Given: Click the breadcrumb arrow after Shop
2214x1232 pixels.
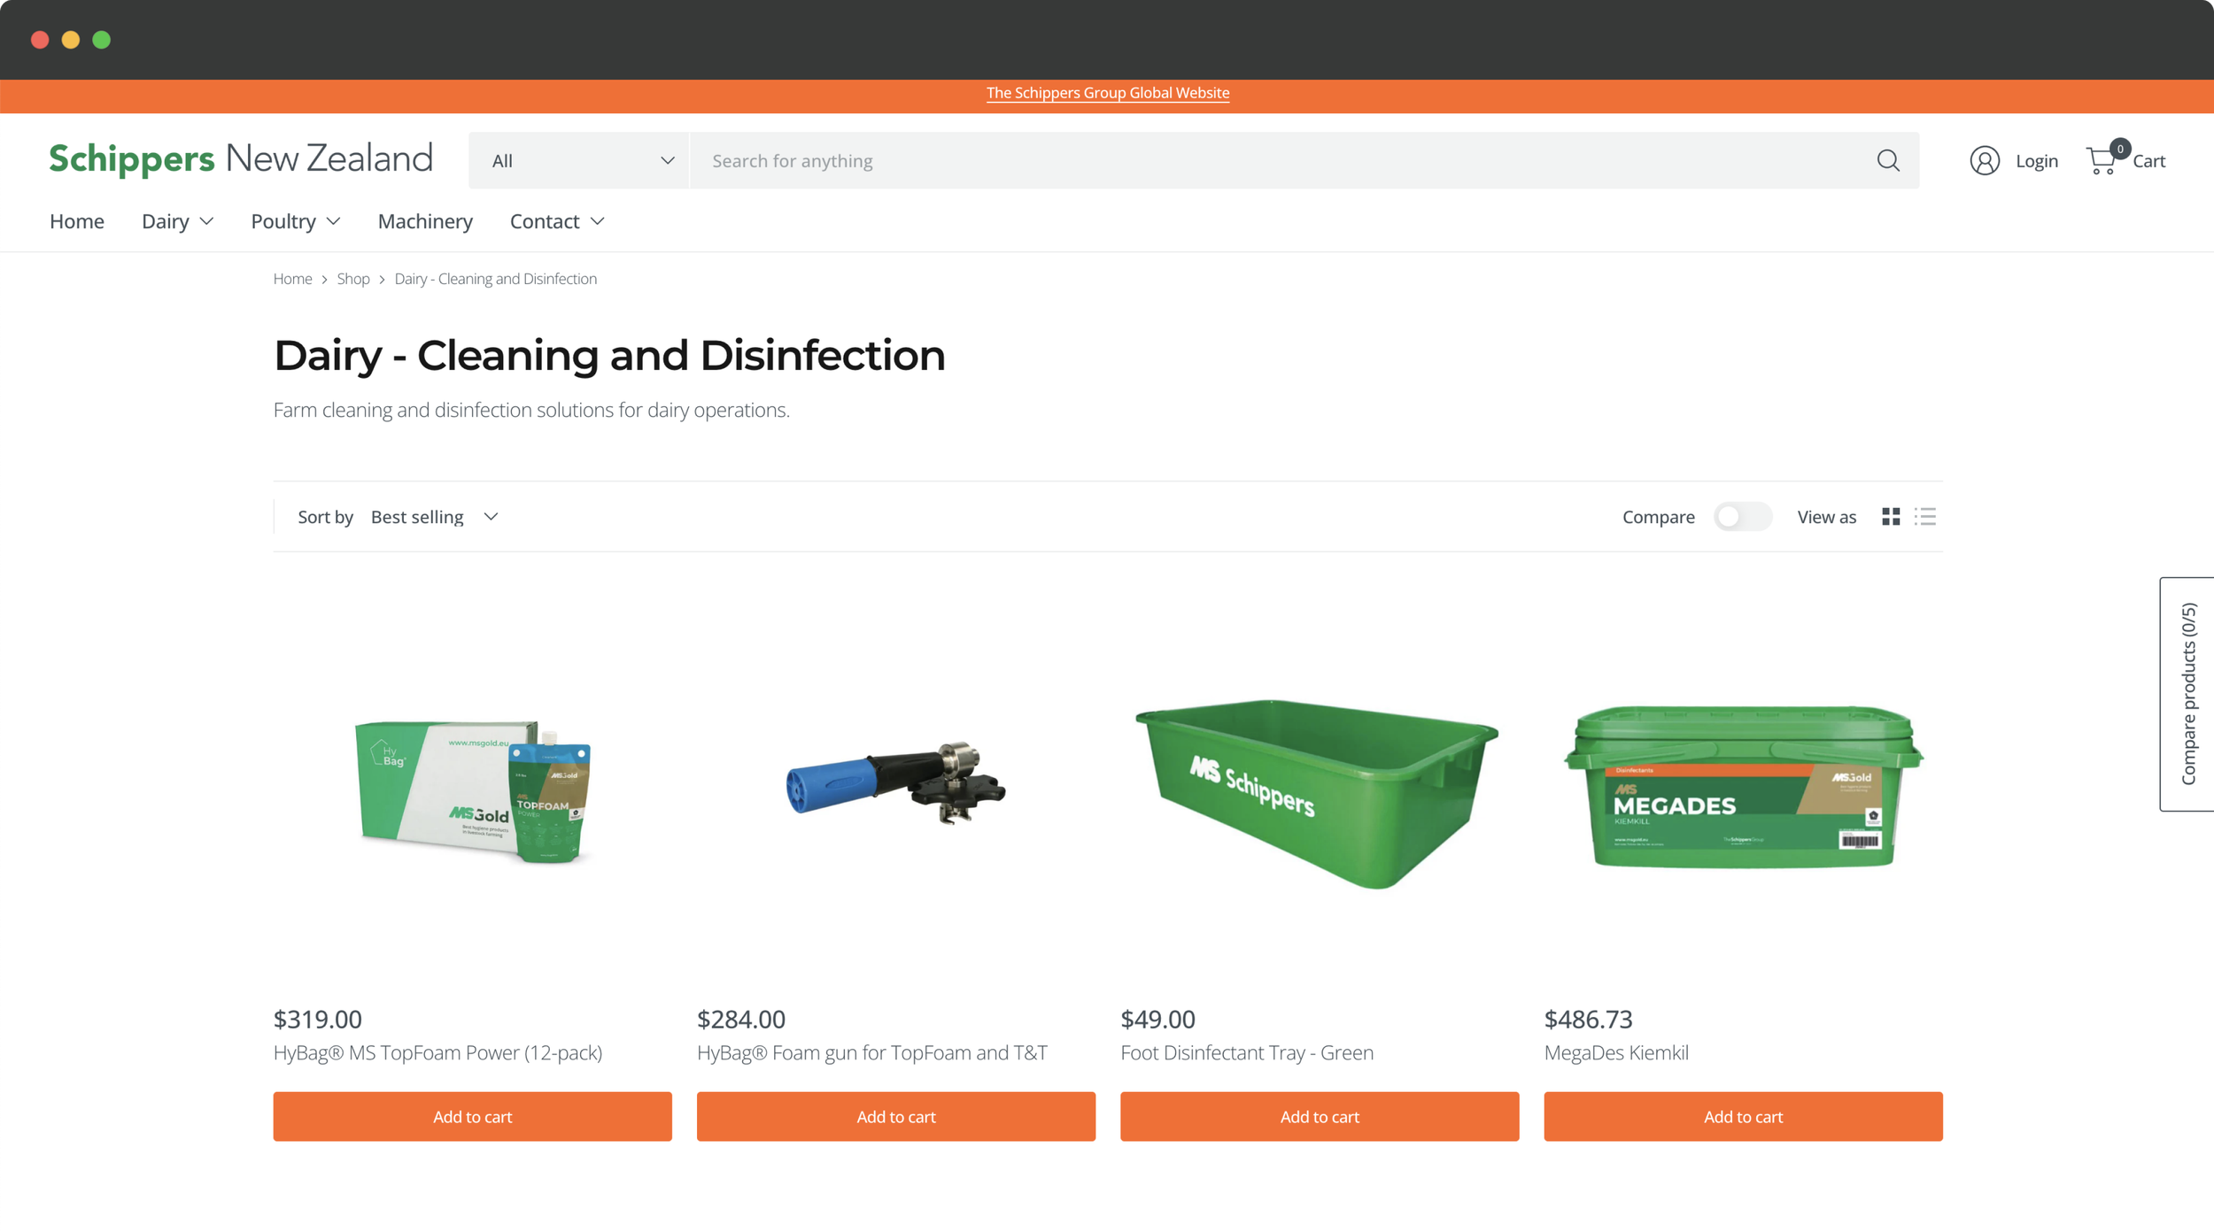Looking at the screenshot, I should (383, 280).
